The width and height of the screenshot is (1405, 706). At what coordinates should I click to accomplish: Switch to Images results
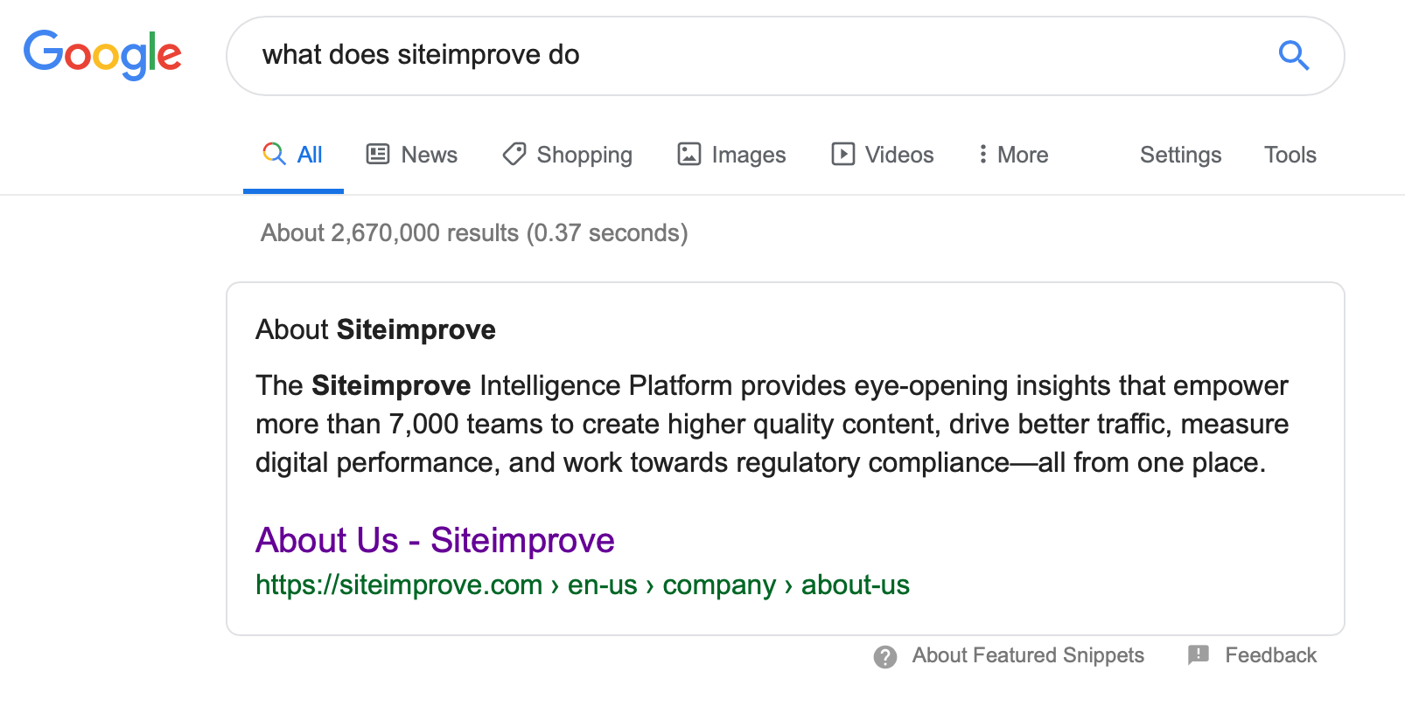click(x=748, y=155)
